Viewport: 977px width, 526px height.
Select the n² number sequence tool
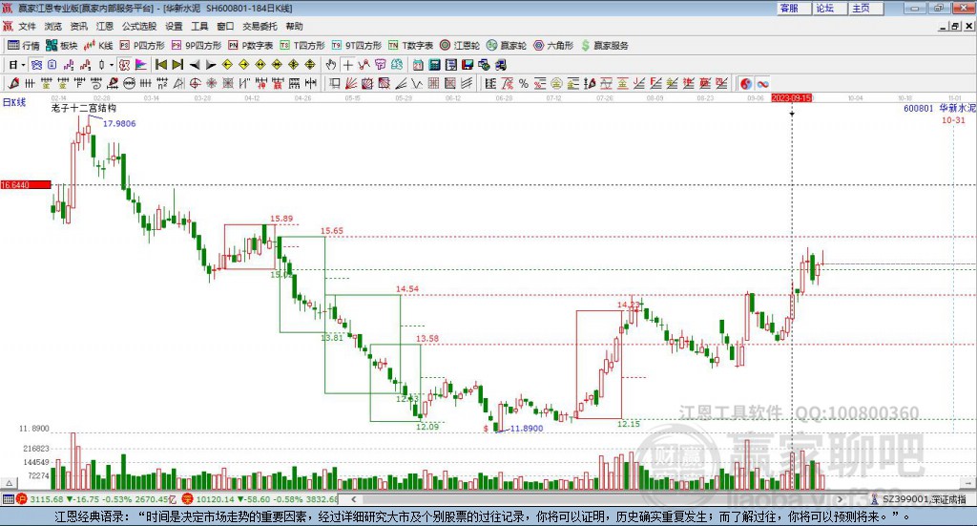point(162,83)
